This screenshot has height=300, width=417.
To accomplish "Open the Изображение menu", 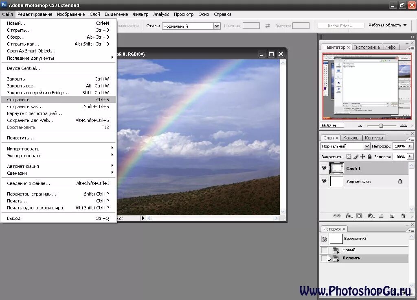I will (x=71, y=14).
